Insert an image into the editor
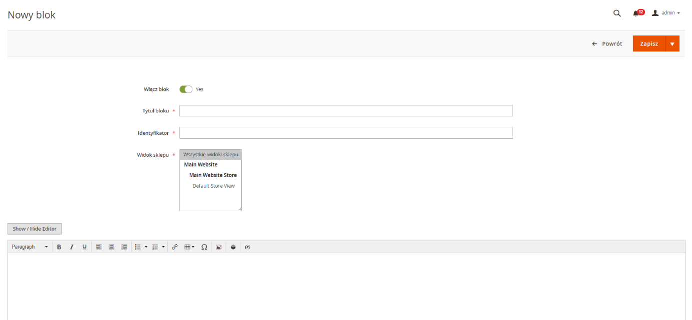 pyautogui.click(x=218, y=247)
